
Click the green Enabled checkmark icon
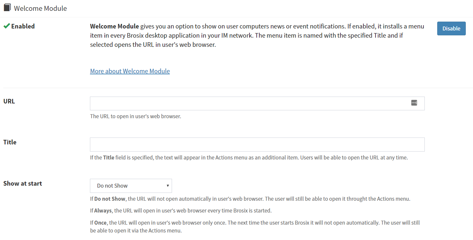pos(6,26)
